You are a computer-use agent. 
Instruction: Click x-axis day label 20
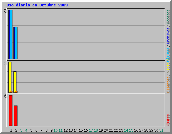point(106,130)
